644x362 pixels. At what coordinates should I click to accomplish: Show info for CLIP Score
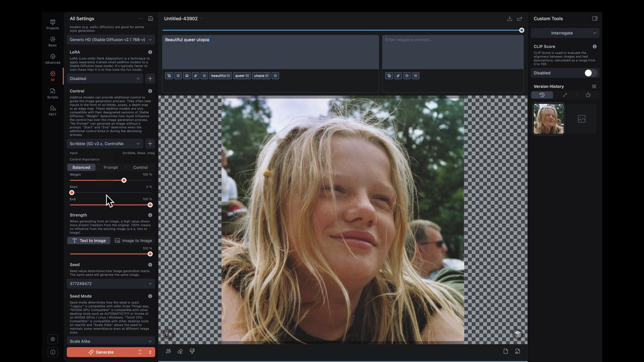click(594, 47)
